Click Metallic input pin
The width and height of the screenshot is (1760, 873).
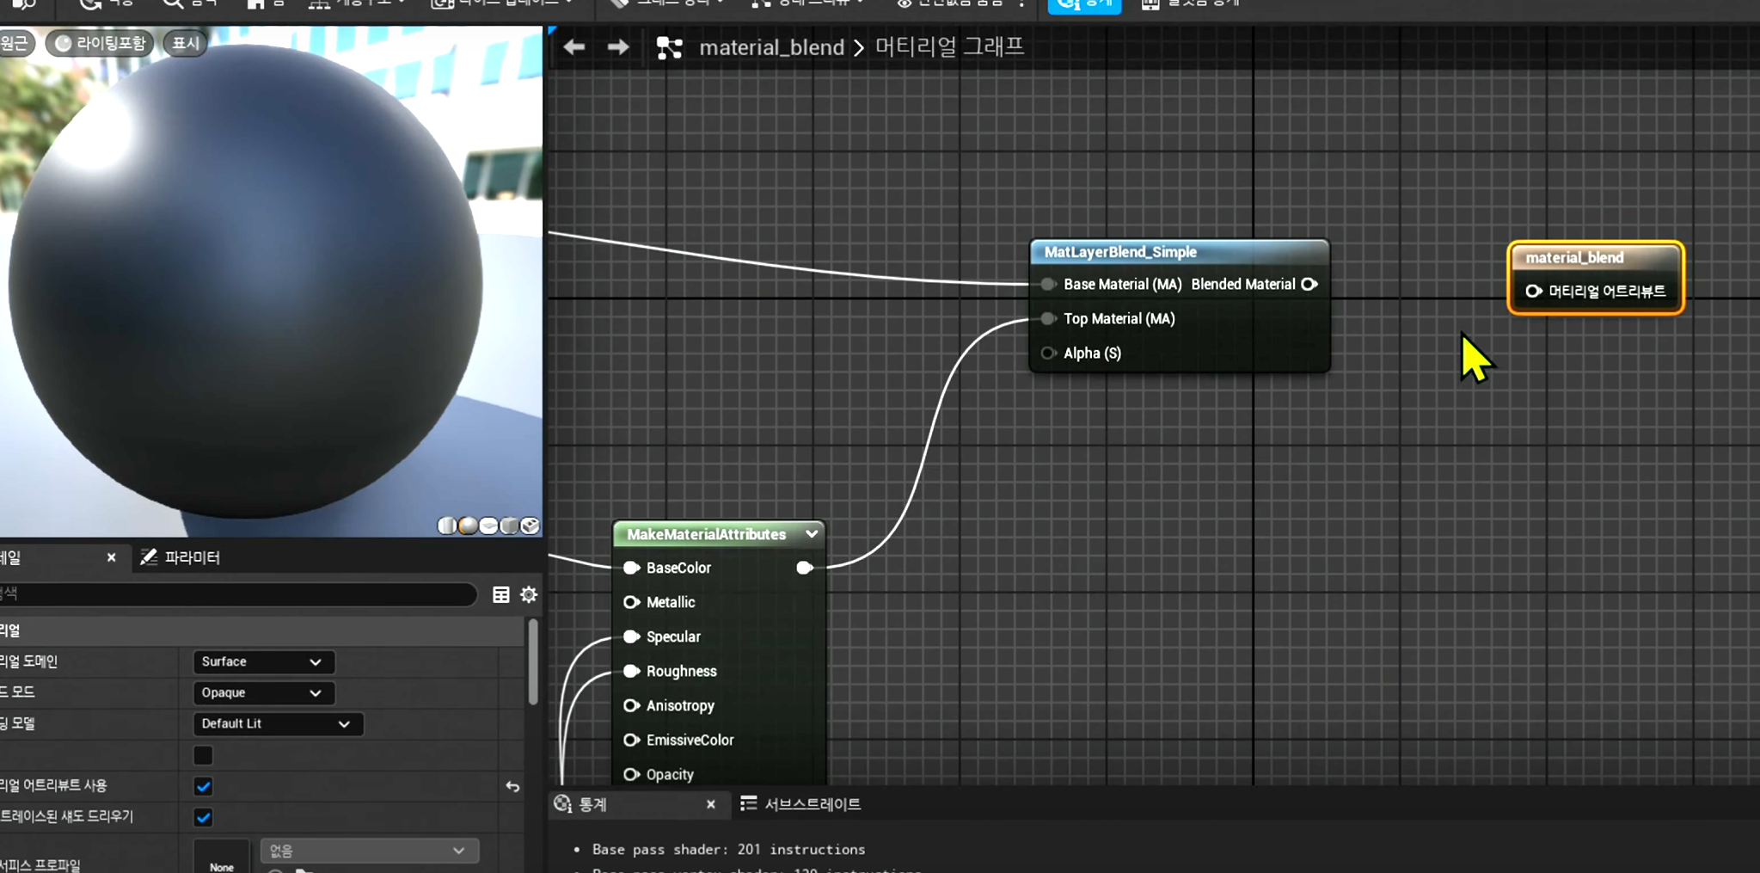(x=632, y=602)
